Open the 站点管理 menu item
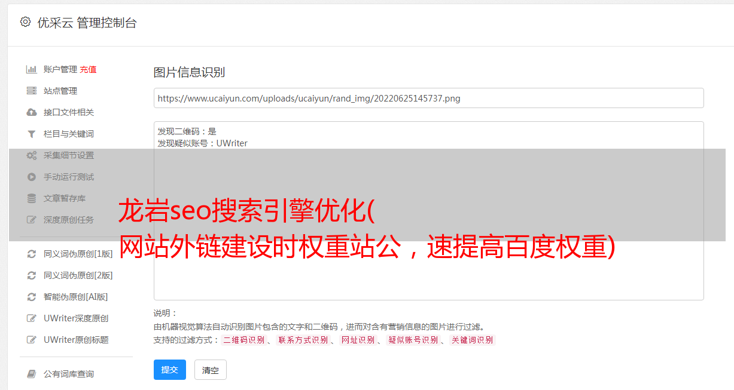Image resolution: width=734 pixels, height=390 pixels. pyautogui.click(x=60, y=91)
